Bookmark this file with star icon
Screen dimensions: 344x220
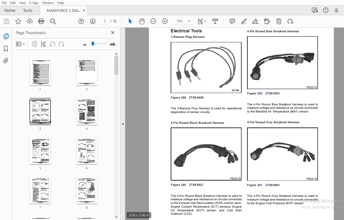(18, 21)
